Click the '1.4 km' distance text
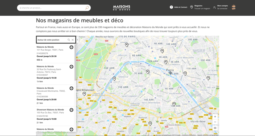The width and height of the screenshot is (255, 136). [x=40, y=81]
